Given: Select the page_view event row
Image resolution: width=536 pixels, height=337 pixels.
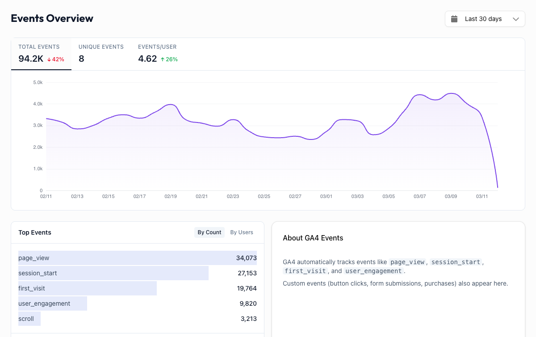Looking at the screenshot, I should click(x=137, y=258).
